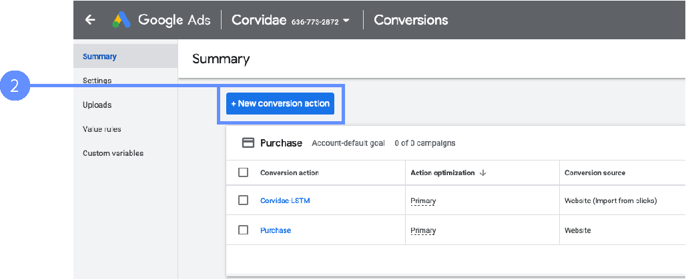Open Custom variables in the sidebar
Viewport: 686px width, 279px height.
click(x=113, y=153)
